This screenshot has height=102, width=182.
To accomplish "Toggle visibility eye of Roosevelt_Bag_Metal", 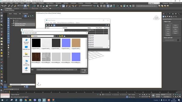I will coord(12,25).
